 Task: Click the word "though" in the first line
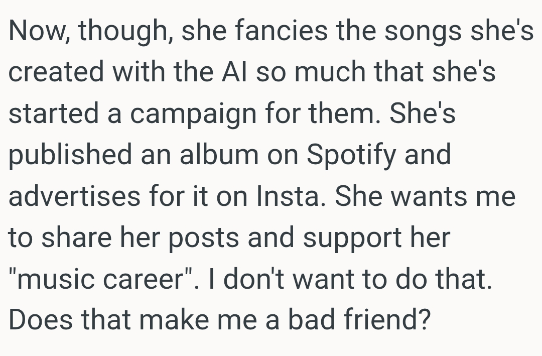[123, 32]
